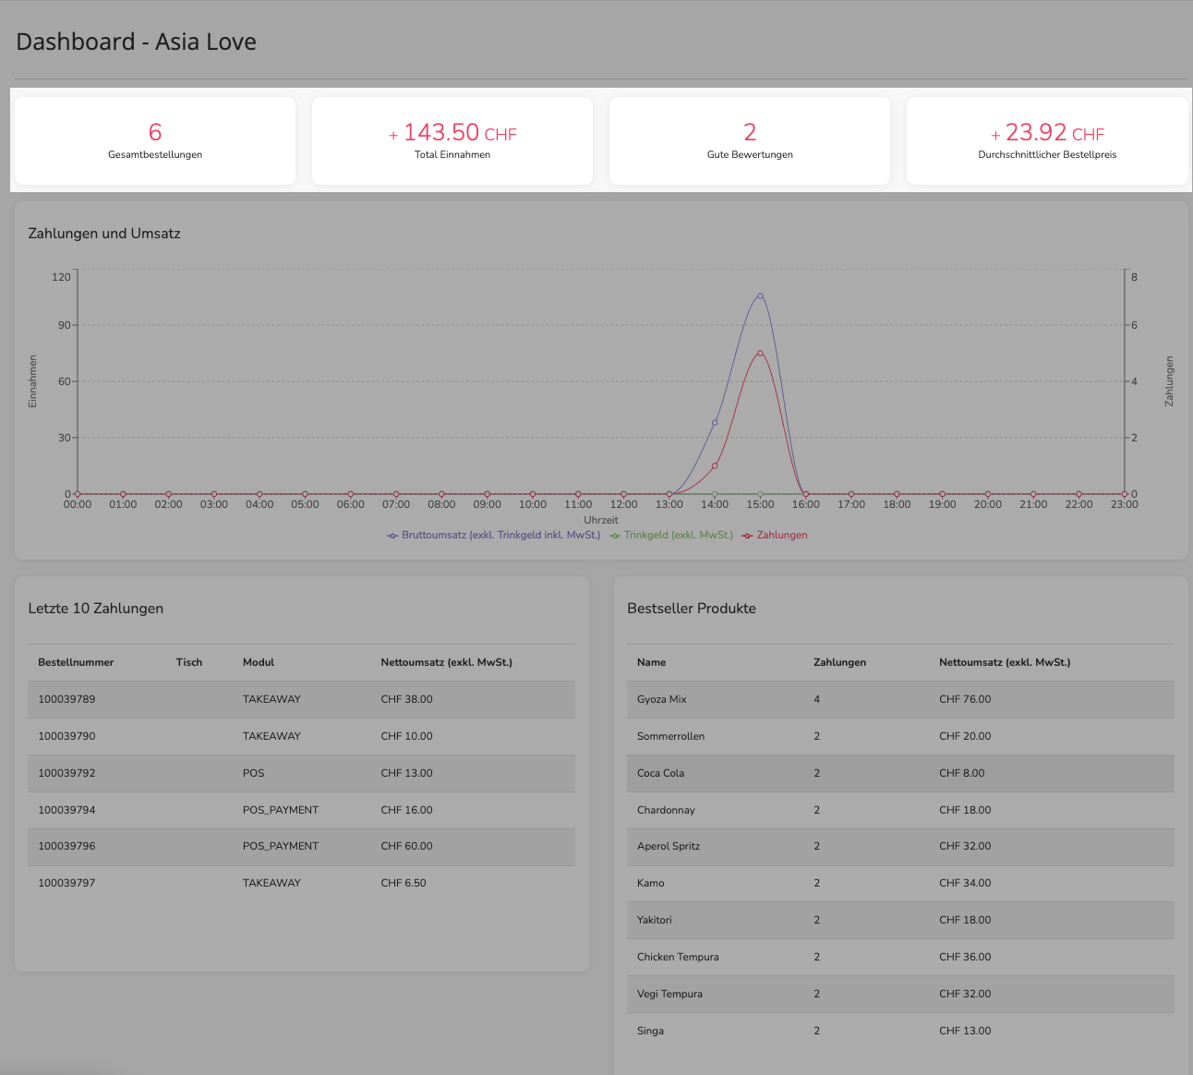Click the Bestellnummer column header
Screen dimensions: 1193x1075
(x=76, y=663)
